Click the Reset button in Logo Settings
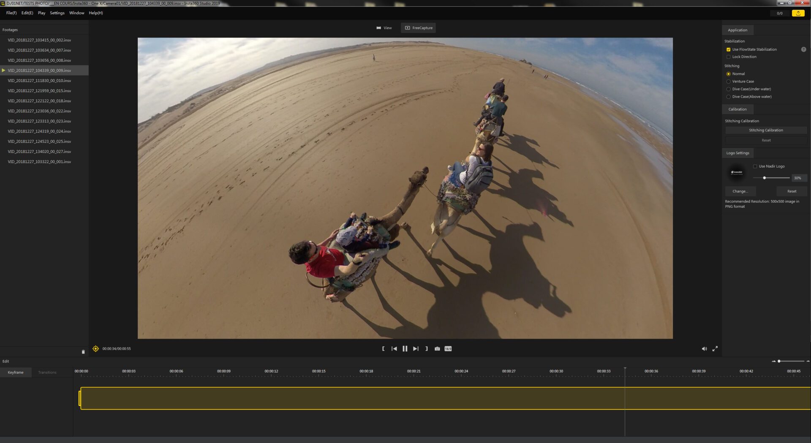Screen dimensions: 811x443 point(792,191)
